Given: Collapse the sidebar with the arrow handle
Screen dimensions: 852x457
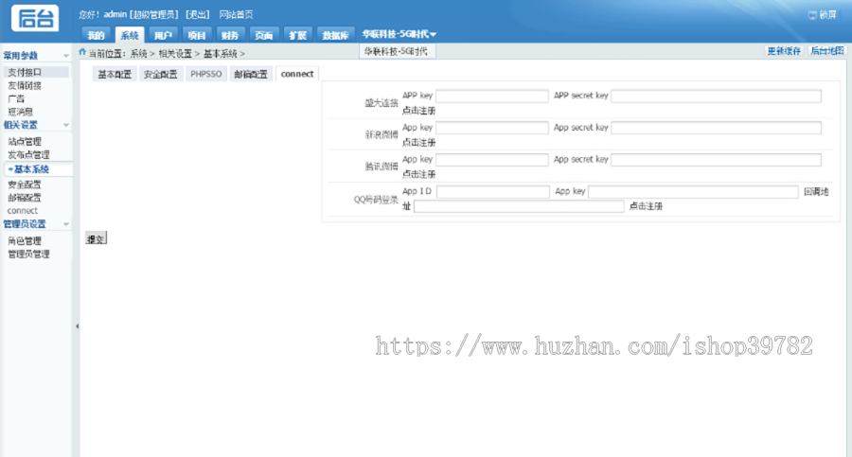Looking at the screenshot, I should pos(77,326).
